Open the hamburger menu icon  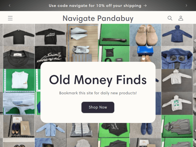[x=10, y=18]
